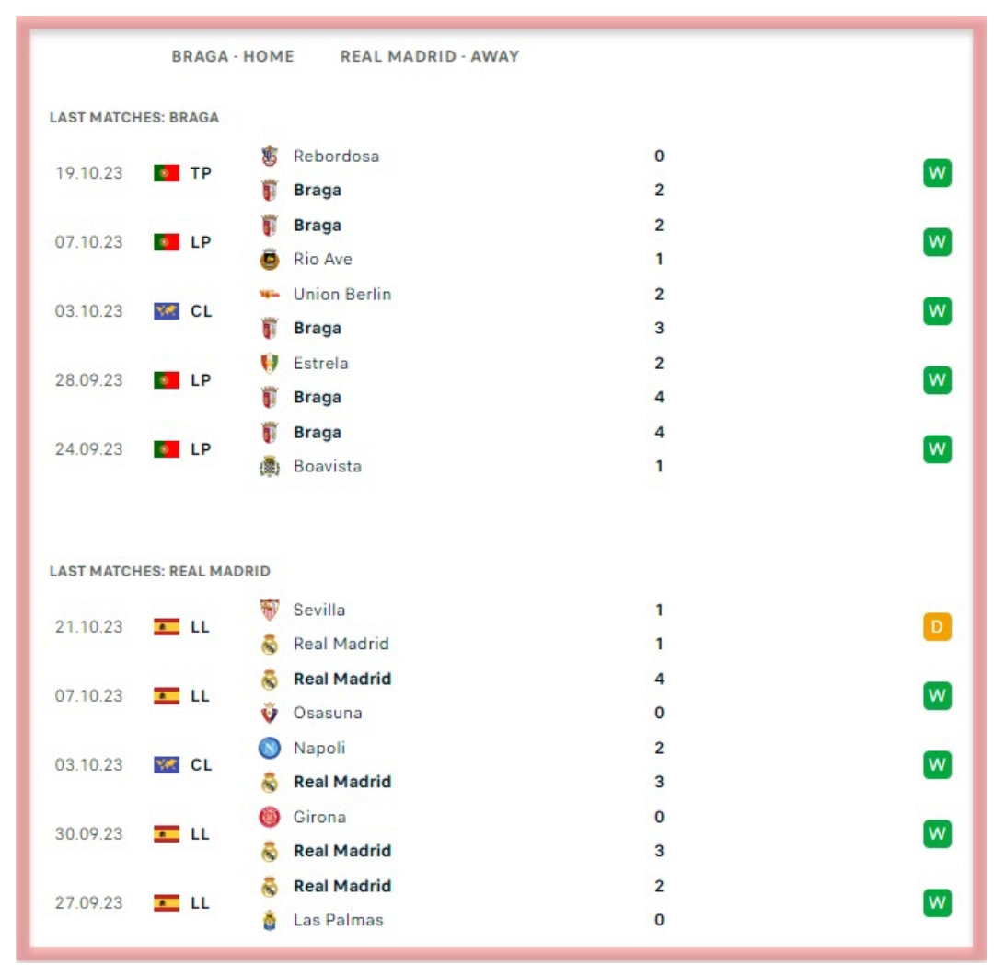Image resolution: width=994 pixels, height=977 pixels.
Task: Click the Girona club crest
Action: (269, 817)
